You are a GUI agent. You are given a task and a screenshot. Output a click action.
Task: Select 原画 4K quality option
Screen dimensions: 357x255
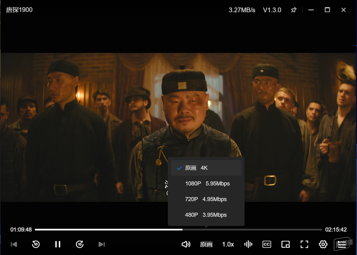pos(206,168)
